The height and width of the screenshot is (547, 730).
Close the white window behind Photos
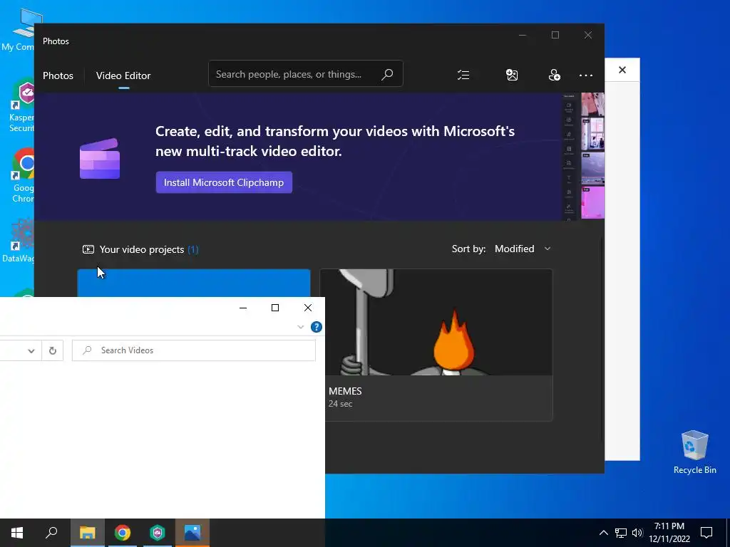point(622,70)
